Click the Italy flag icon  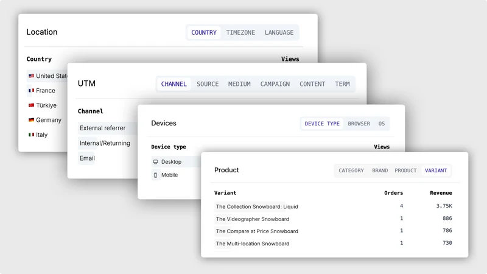(x=32, y=135)
